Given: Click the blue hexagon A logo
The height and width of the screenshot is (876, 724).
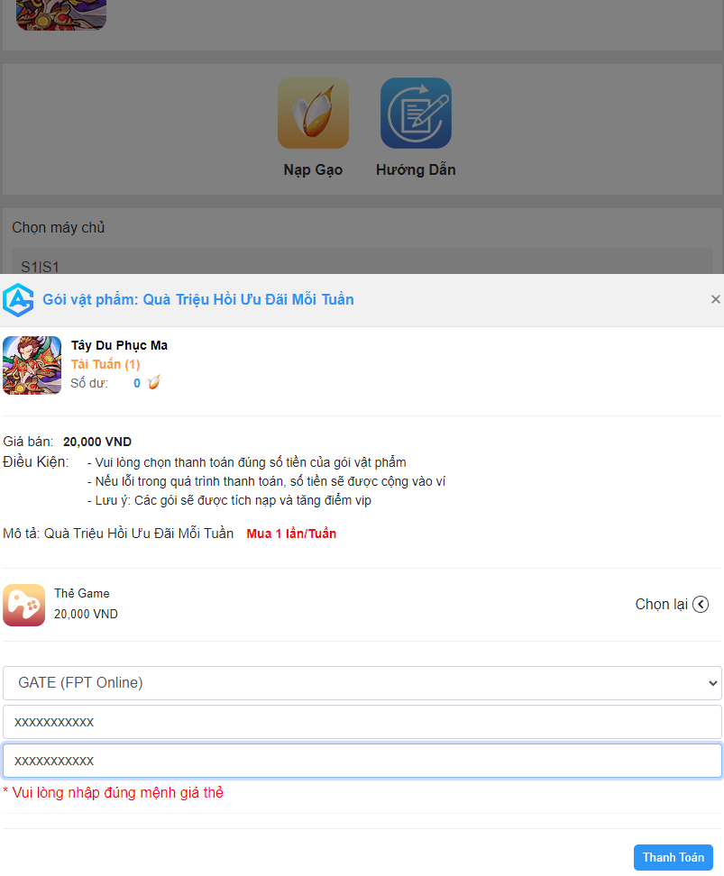Looking at the screenshot, I should pyautogui.click(x=18, y=299).
